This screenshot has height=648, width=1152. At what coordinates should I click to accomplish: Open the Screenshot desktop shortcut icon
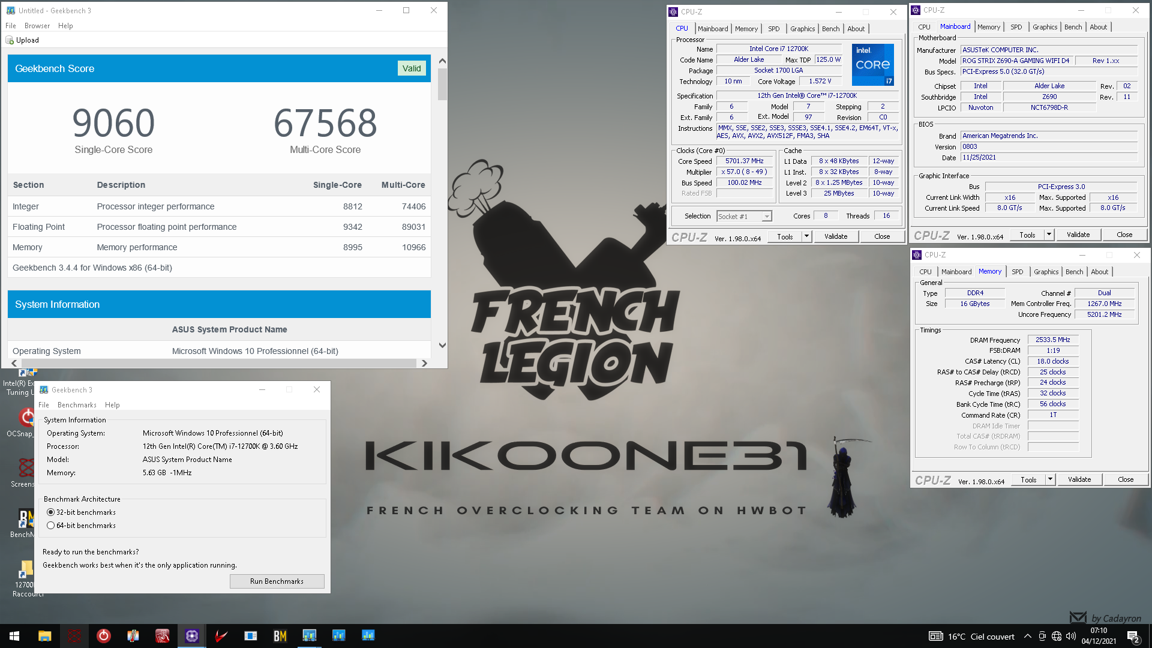[23, 473]
